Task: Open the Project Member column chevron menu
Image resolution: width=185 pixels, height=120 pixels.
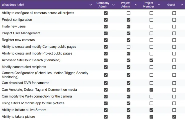Action: [159, 5]
